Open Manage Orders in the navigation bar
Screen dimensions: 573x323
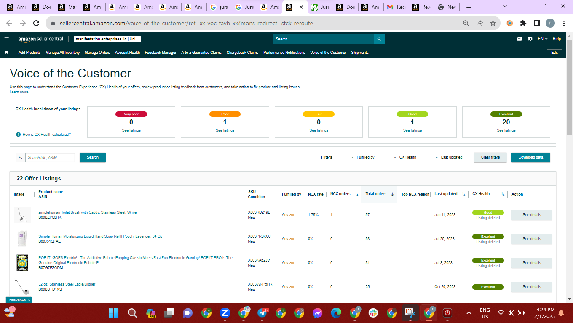pyautogui.click(x=97, y=53)
